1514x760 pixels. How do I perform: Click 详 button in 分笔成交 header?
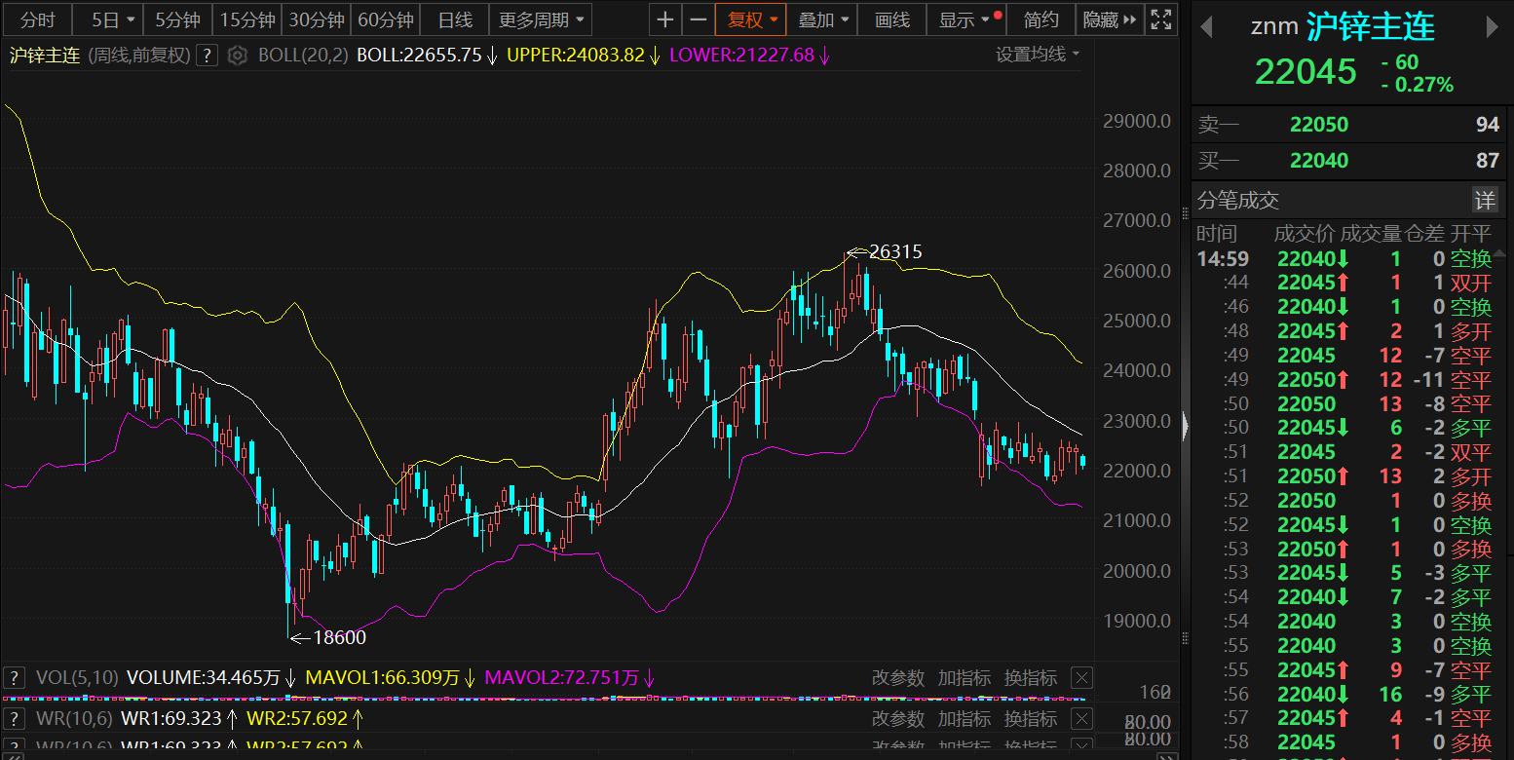click(x=1484, y=201)
